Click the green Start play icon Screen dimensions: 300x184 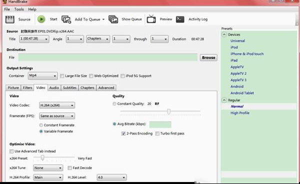[x=41, y=19]
